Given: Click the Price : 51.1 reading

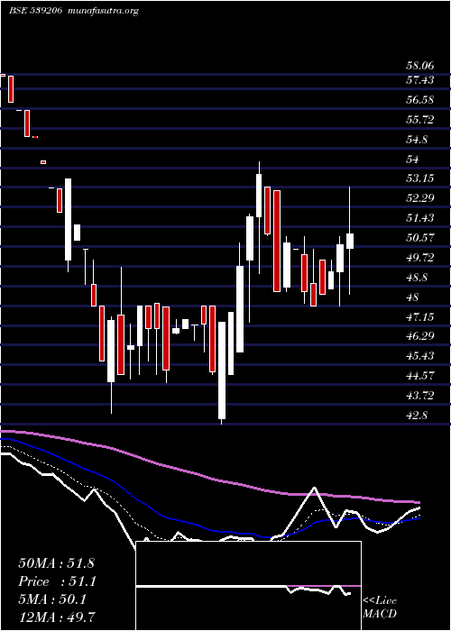Looking at the screenshot, I should 56,581.
